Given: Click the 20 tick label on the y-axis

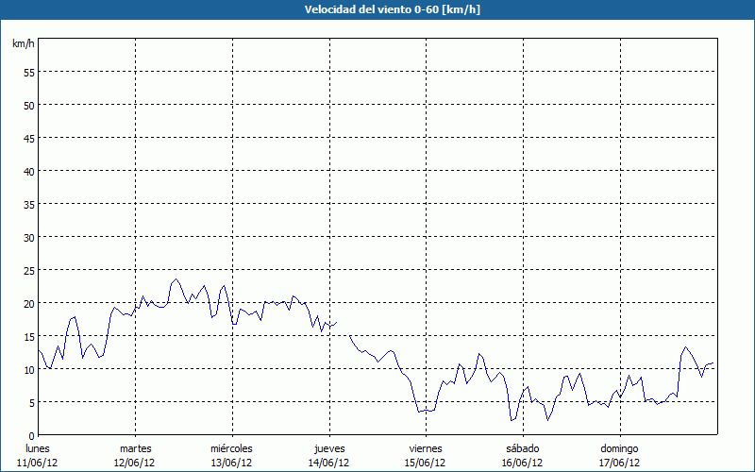Looking at the screenshot, I should (x=28, y=303).
